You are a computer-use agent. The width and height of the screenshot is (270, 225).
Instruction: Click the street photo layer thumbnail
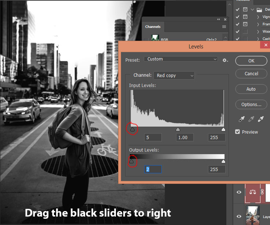click(253, 215)
